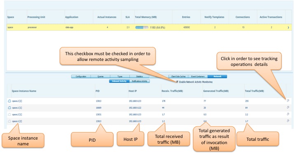Sort by Application column header
294x154 pixels.
tap(72, 17)
